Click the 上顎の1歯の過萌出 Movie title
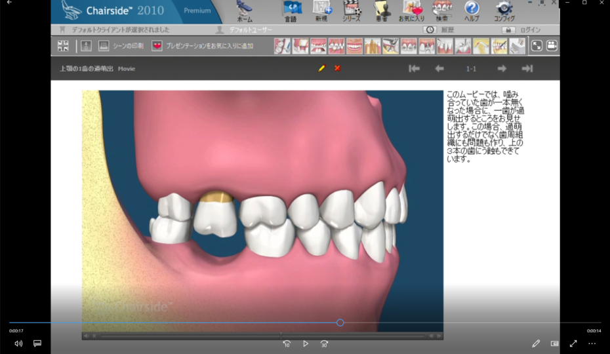This screenshot has height=354, width=610. 97,68
